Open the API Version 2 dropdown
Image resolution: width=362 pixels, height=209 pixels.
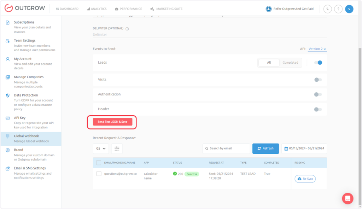click(317, 49)
